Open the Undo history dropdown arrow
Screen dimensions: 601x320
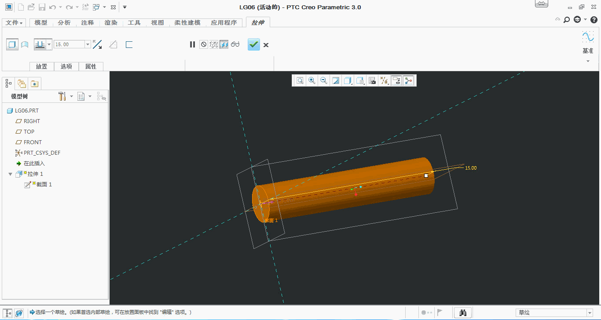[x=60, y=7]
